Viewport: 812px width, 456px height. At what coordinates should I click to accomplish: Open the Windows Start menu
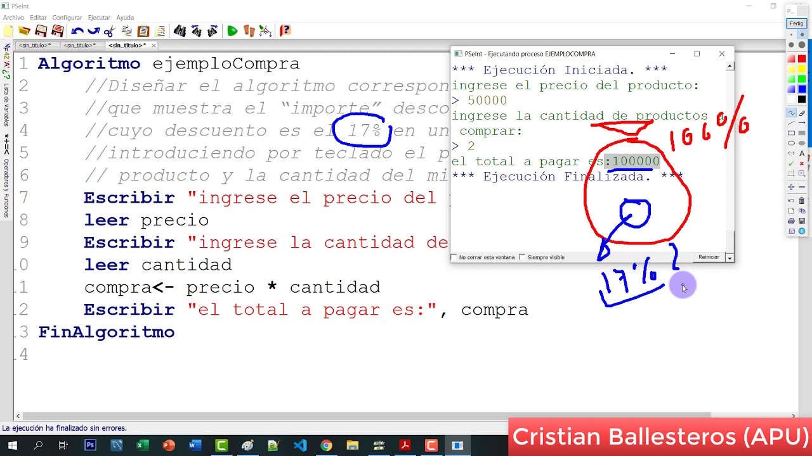[11, 446]
